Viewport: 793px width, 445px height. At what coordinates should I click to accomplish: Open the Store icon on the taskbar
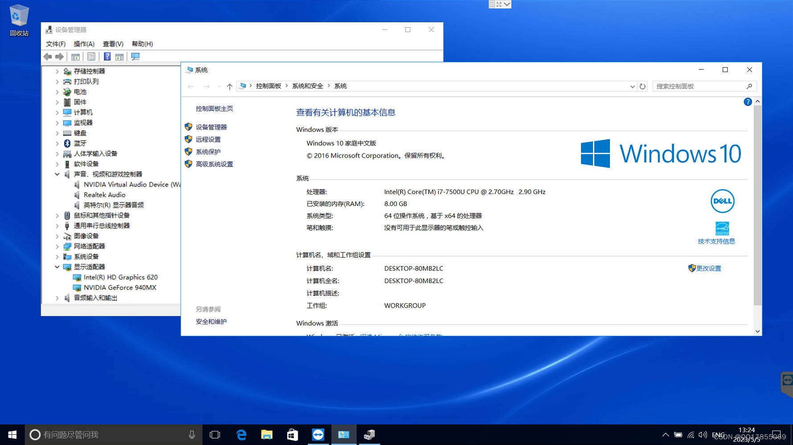pos(292,435)
